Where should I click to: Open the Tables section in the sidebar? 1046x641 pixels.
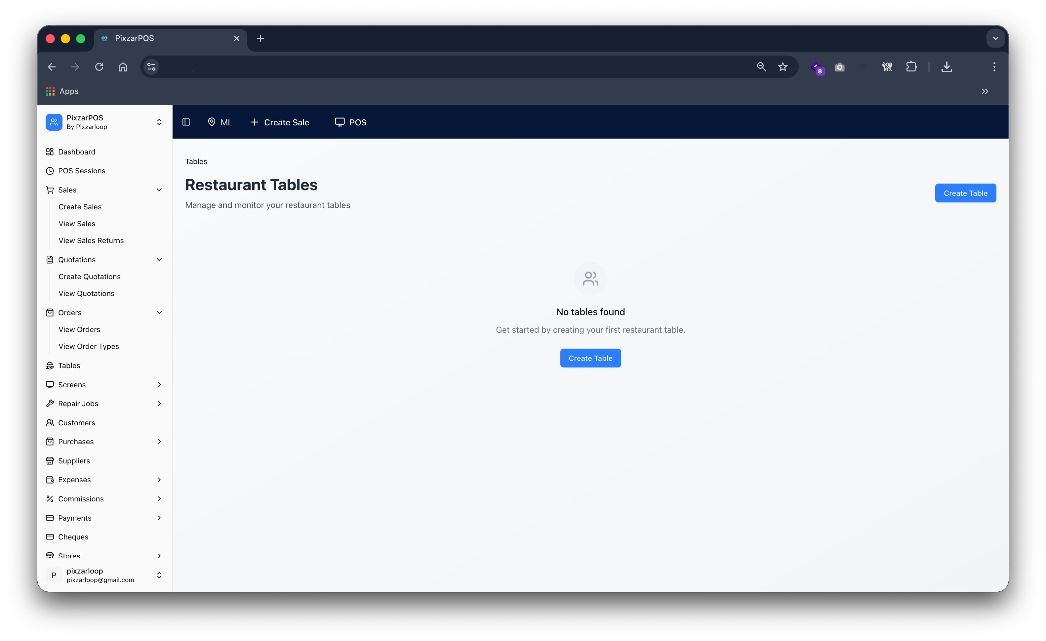click(69, 365)
